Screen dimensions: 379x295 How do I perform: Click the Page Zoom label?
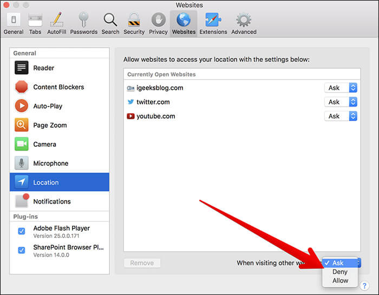pyautogui.click(x=50, y=125)
